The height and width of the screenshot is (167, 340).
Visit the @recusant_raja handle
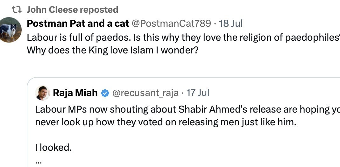(145, 93)
